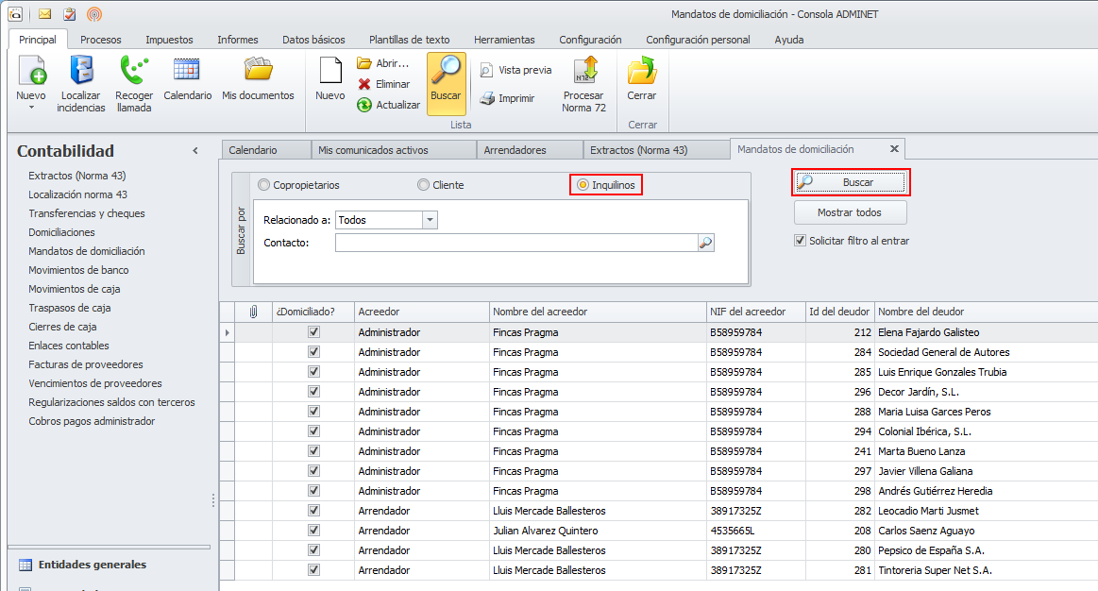
Task: Click the Localizar incidencias icon
Action: pos(81,72)
